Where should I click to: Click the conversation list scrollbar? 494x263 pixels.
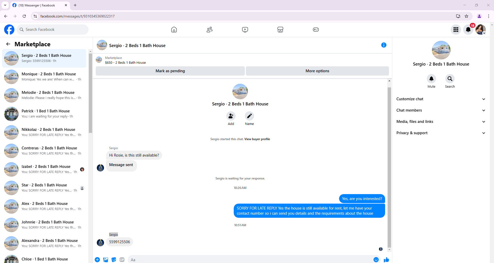(90, 93)
